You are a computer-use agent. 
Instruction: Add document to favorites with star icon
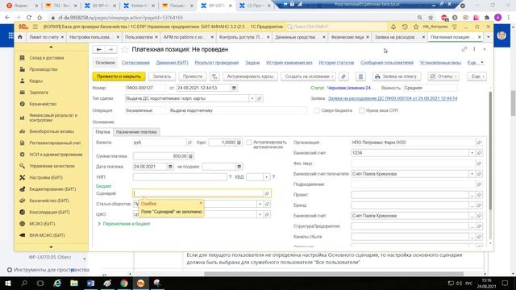coord(125,49)
